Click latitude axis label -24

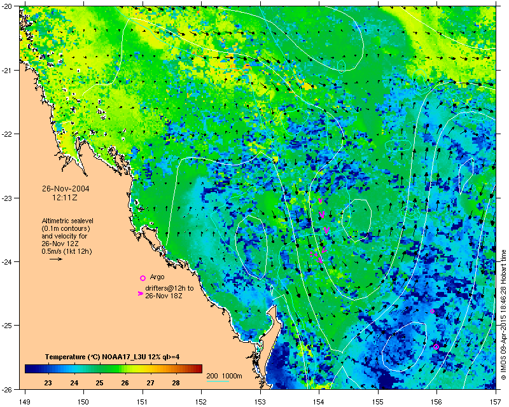8,261
